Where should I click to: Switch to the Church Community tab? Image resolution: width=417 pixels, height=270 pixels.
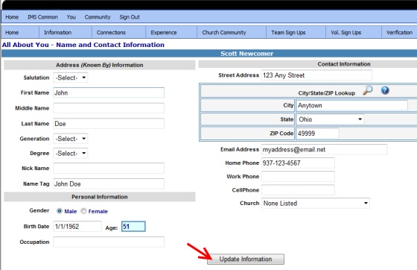tap(232, 33)
